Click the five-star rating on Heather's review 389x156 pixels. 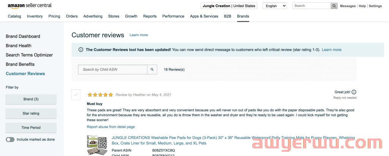100,95
